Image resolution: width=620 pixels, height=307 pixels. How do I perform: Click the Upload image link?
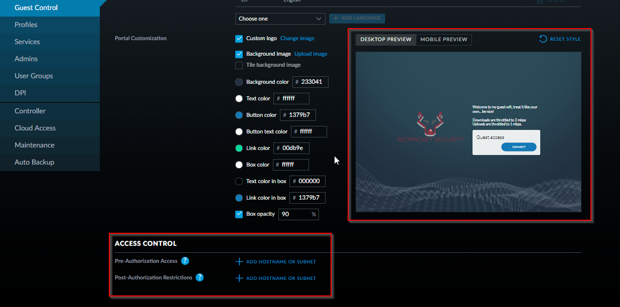(311, 54)
